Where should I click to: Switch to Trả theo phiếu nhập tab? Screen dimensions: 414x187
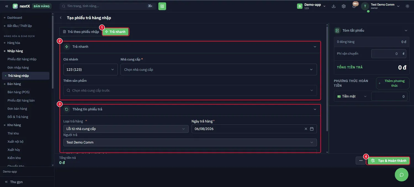point(81,32)
